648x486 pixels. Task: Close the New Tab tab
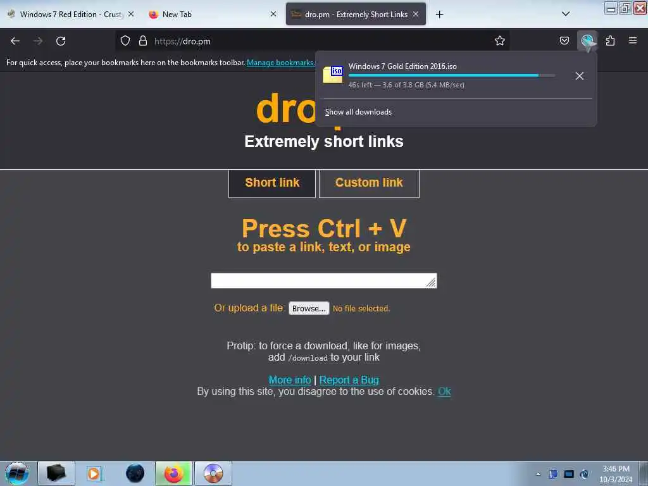(273, 14)
